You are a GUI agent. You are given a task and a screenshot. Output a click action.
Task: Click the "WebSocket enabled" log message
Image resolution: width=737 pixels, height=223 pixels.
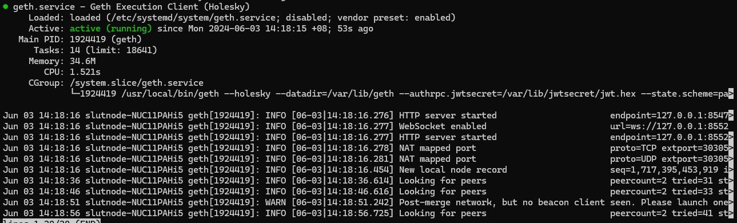443,126
